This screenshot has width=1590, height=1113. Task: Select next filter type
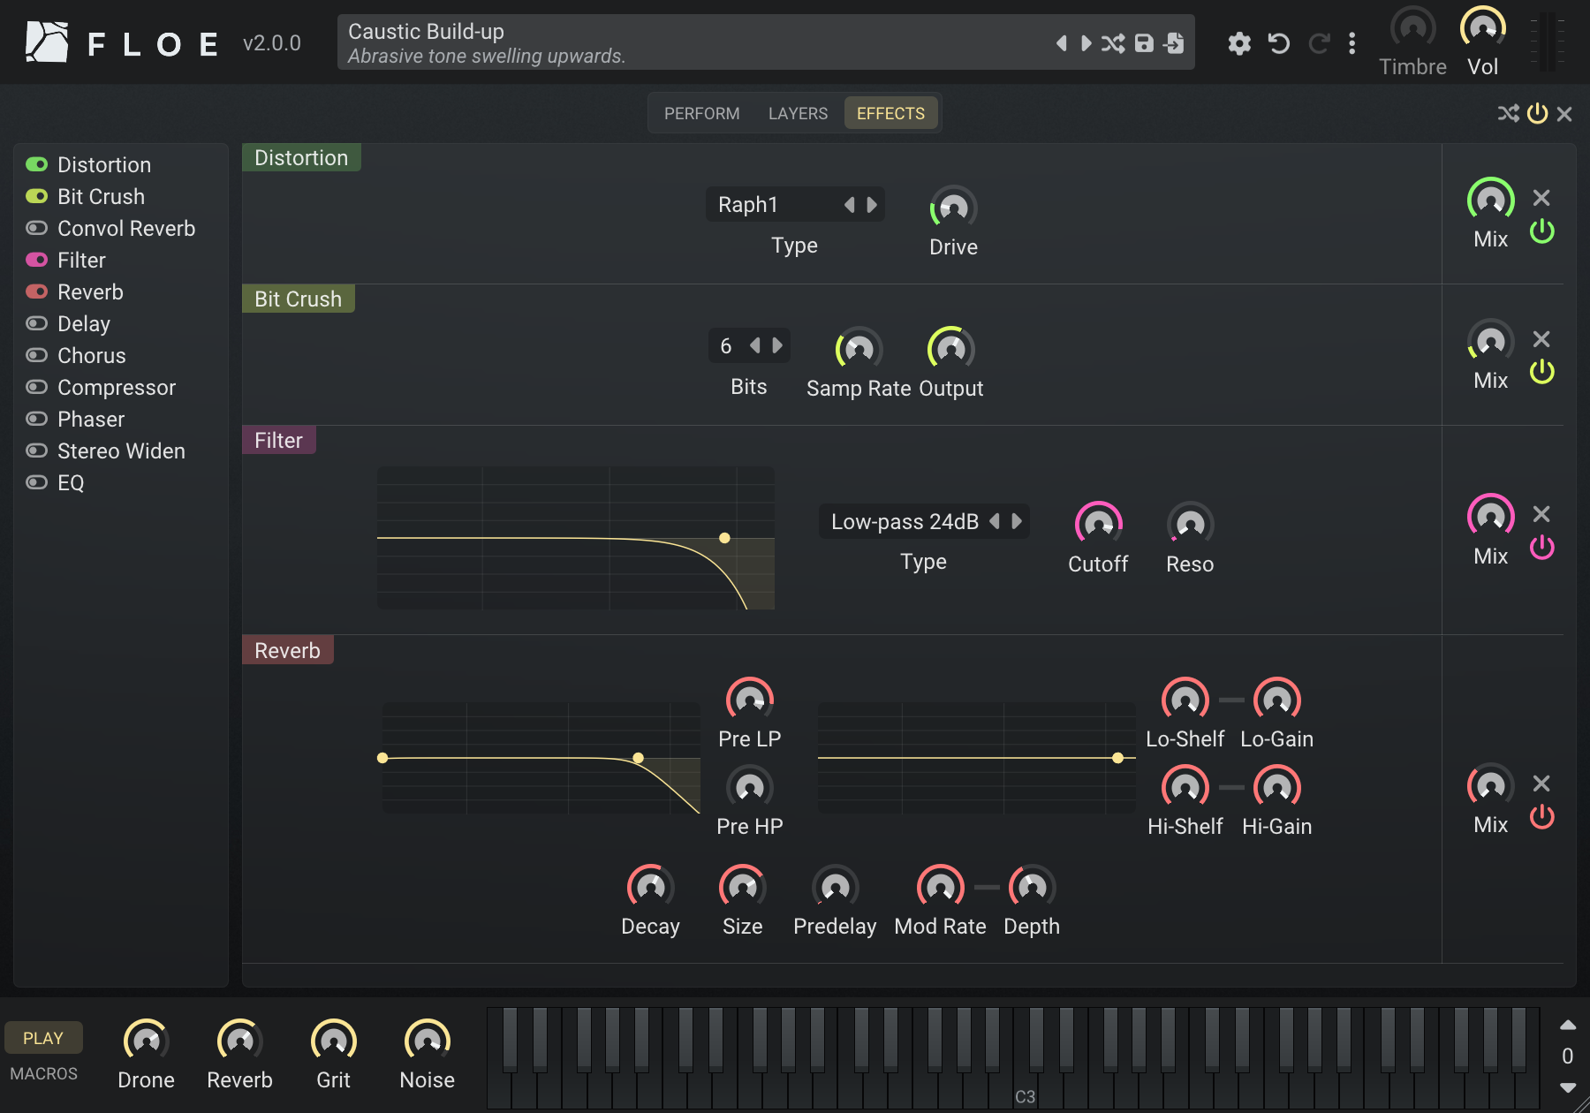pyautogui.click(x=1017, y=521)
